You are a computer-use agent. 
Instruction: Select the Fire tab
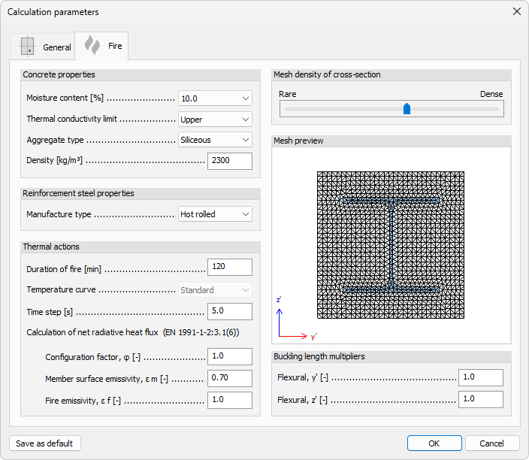(x=101, y=46)
